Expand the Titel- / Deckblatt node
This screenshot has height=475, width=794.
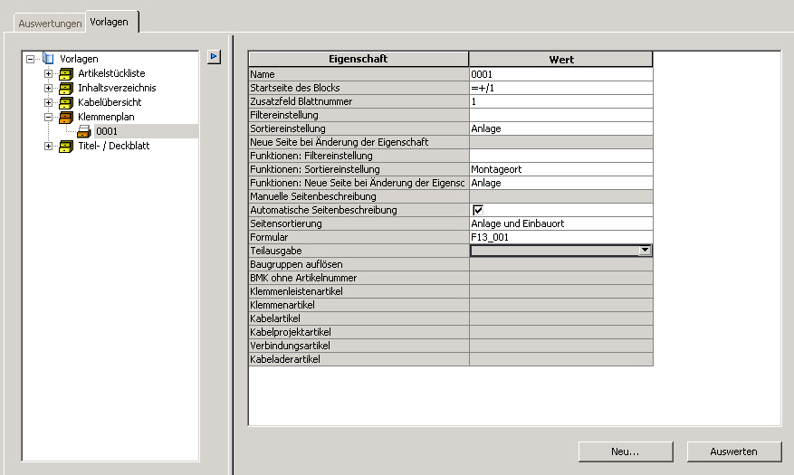coord(48,147)
